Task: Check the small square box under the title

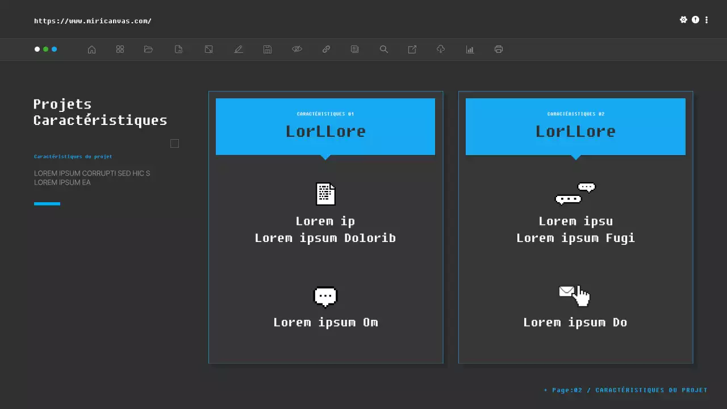Action: point(174,144)
